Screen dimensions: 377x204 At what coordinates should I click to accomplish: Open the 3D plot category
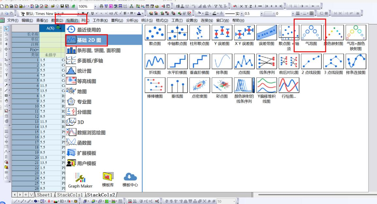103,122
